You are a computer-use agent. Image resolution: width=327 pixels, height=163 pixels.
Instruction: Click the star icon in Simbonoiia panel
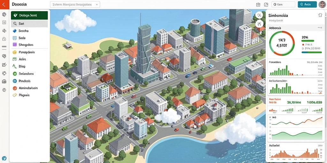pyautogui.click(x=320, y=15)
